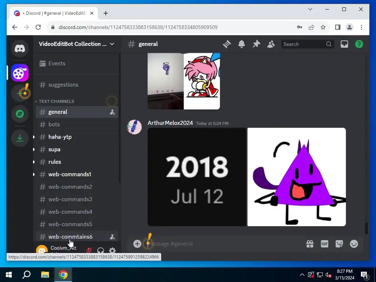
Task: Open User Settings gear icon
Action: tap(112, 250)
